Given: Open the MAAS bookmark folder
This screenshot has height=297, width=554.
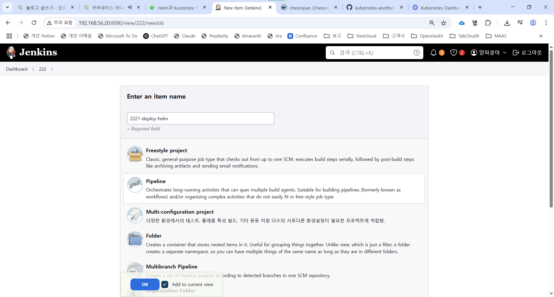Looking at the screenshot, I should [496, 36].
